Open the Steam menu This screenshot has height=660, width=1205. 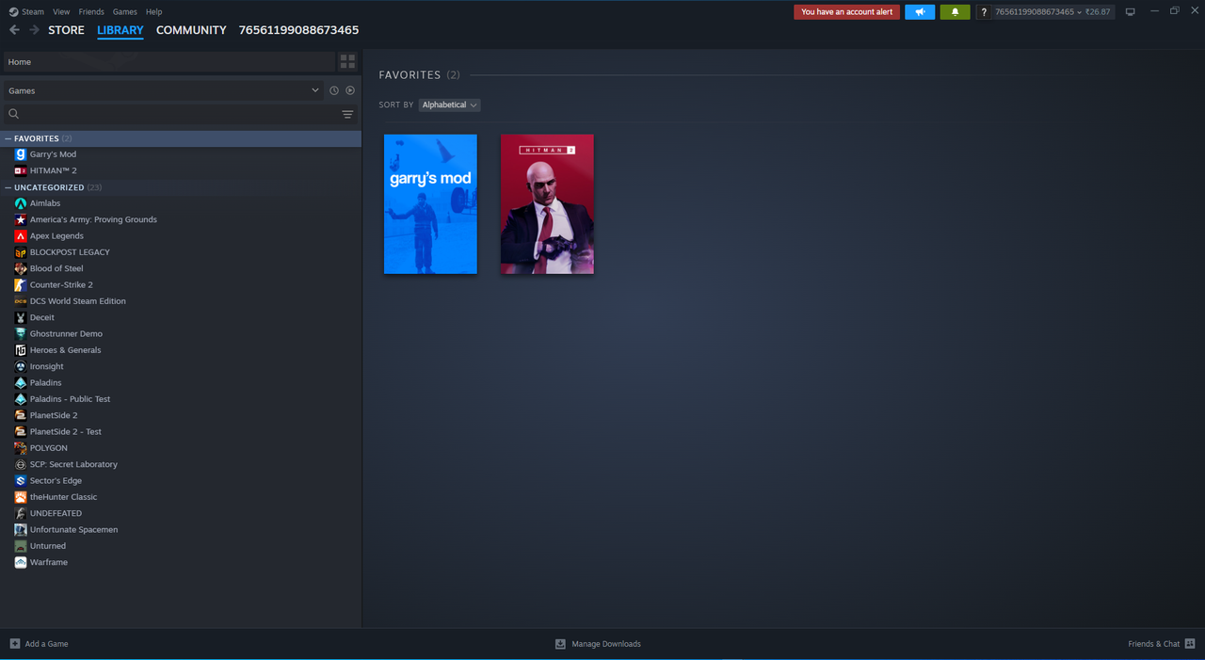click(33, 12)
